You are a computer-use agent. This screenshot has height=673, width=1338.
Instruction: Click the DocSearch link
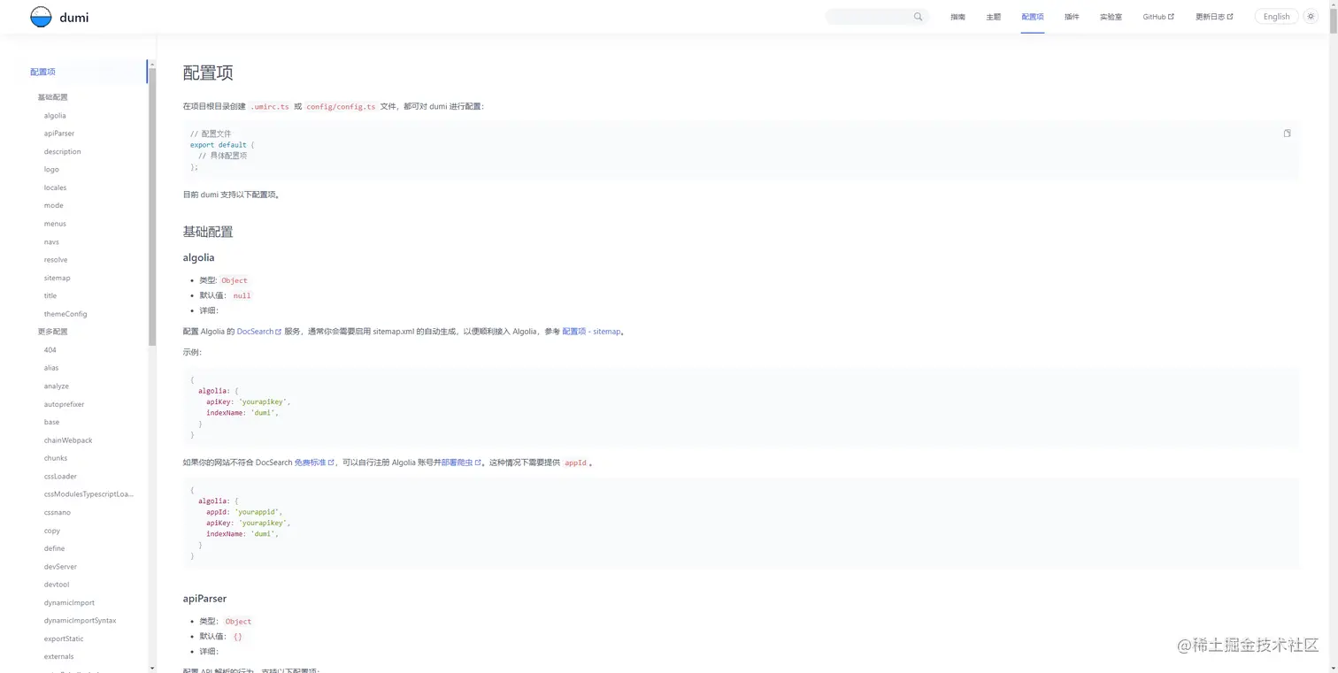point(259,332)
